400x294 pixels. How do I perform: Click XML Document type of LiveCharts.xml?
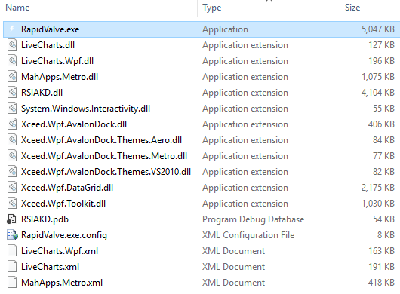click(x=234, y=267)
